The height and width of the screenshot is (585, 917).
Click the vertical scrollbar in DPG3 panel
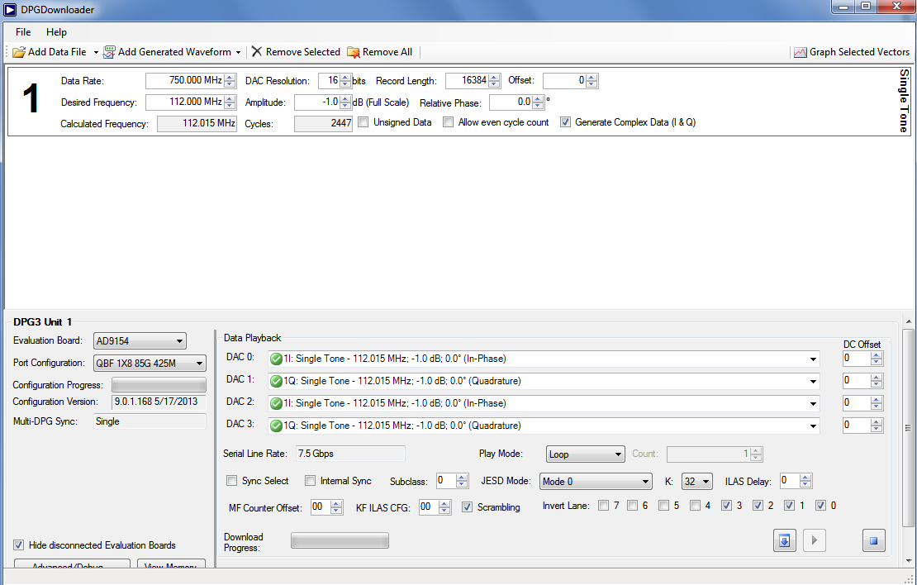(909, 428)
